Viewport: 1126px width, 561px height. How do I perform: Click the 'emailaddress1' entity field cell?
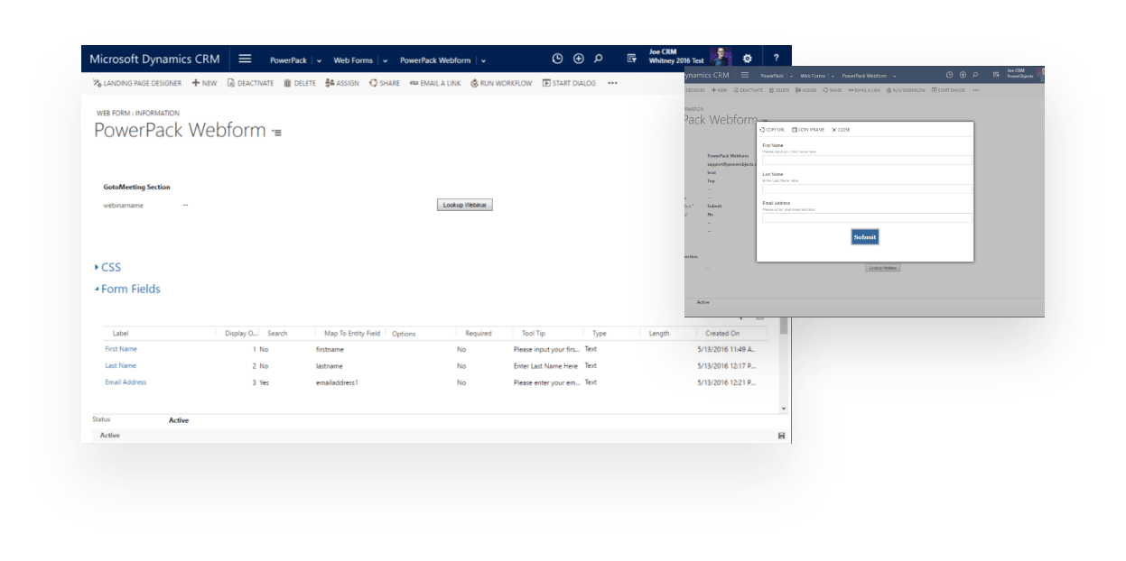[x=337, y=382]
